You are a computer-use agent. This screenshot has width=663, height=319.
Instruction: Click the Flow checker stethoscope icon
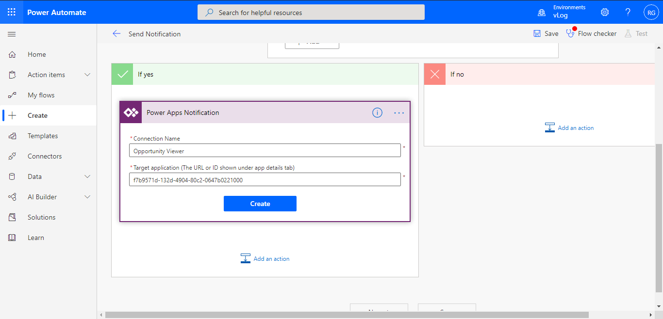coord(570,33)
